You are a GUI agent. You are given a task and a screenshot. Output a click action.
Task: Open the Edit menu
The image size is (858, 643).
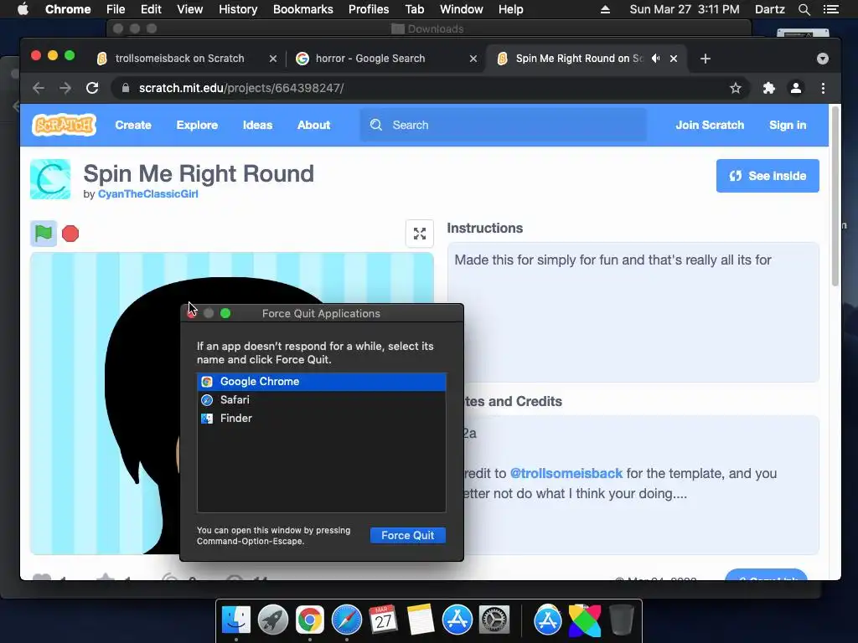pyautogui.click(x=151, y=9)
